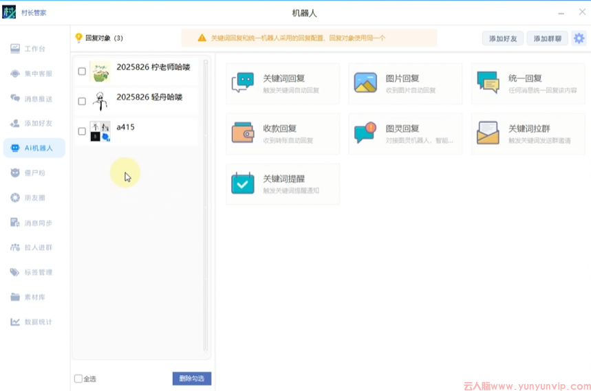The width and height of the screenshot is (591, 391).
Task: Open the 收款回复 wallet icon
Action: pos(243,133)
